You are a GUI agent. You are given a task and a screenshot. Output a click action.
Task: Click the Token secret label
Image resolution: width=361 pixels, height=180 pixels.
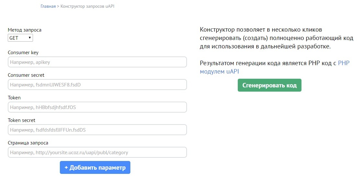coord(21,120)
